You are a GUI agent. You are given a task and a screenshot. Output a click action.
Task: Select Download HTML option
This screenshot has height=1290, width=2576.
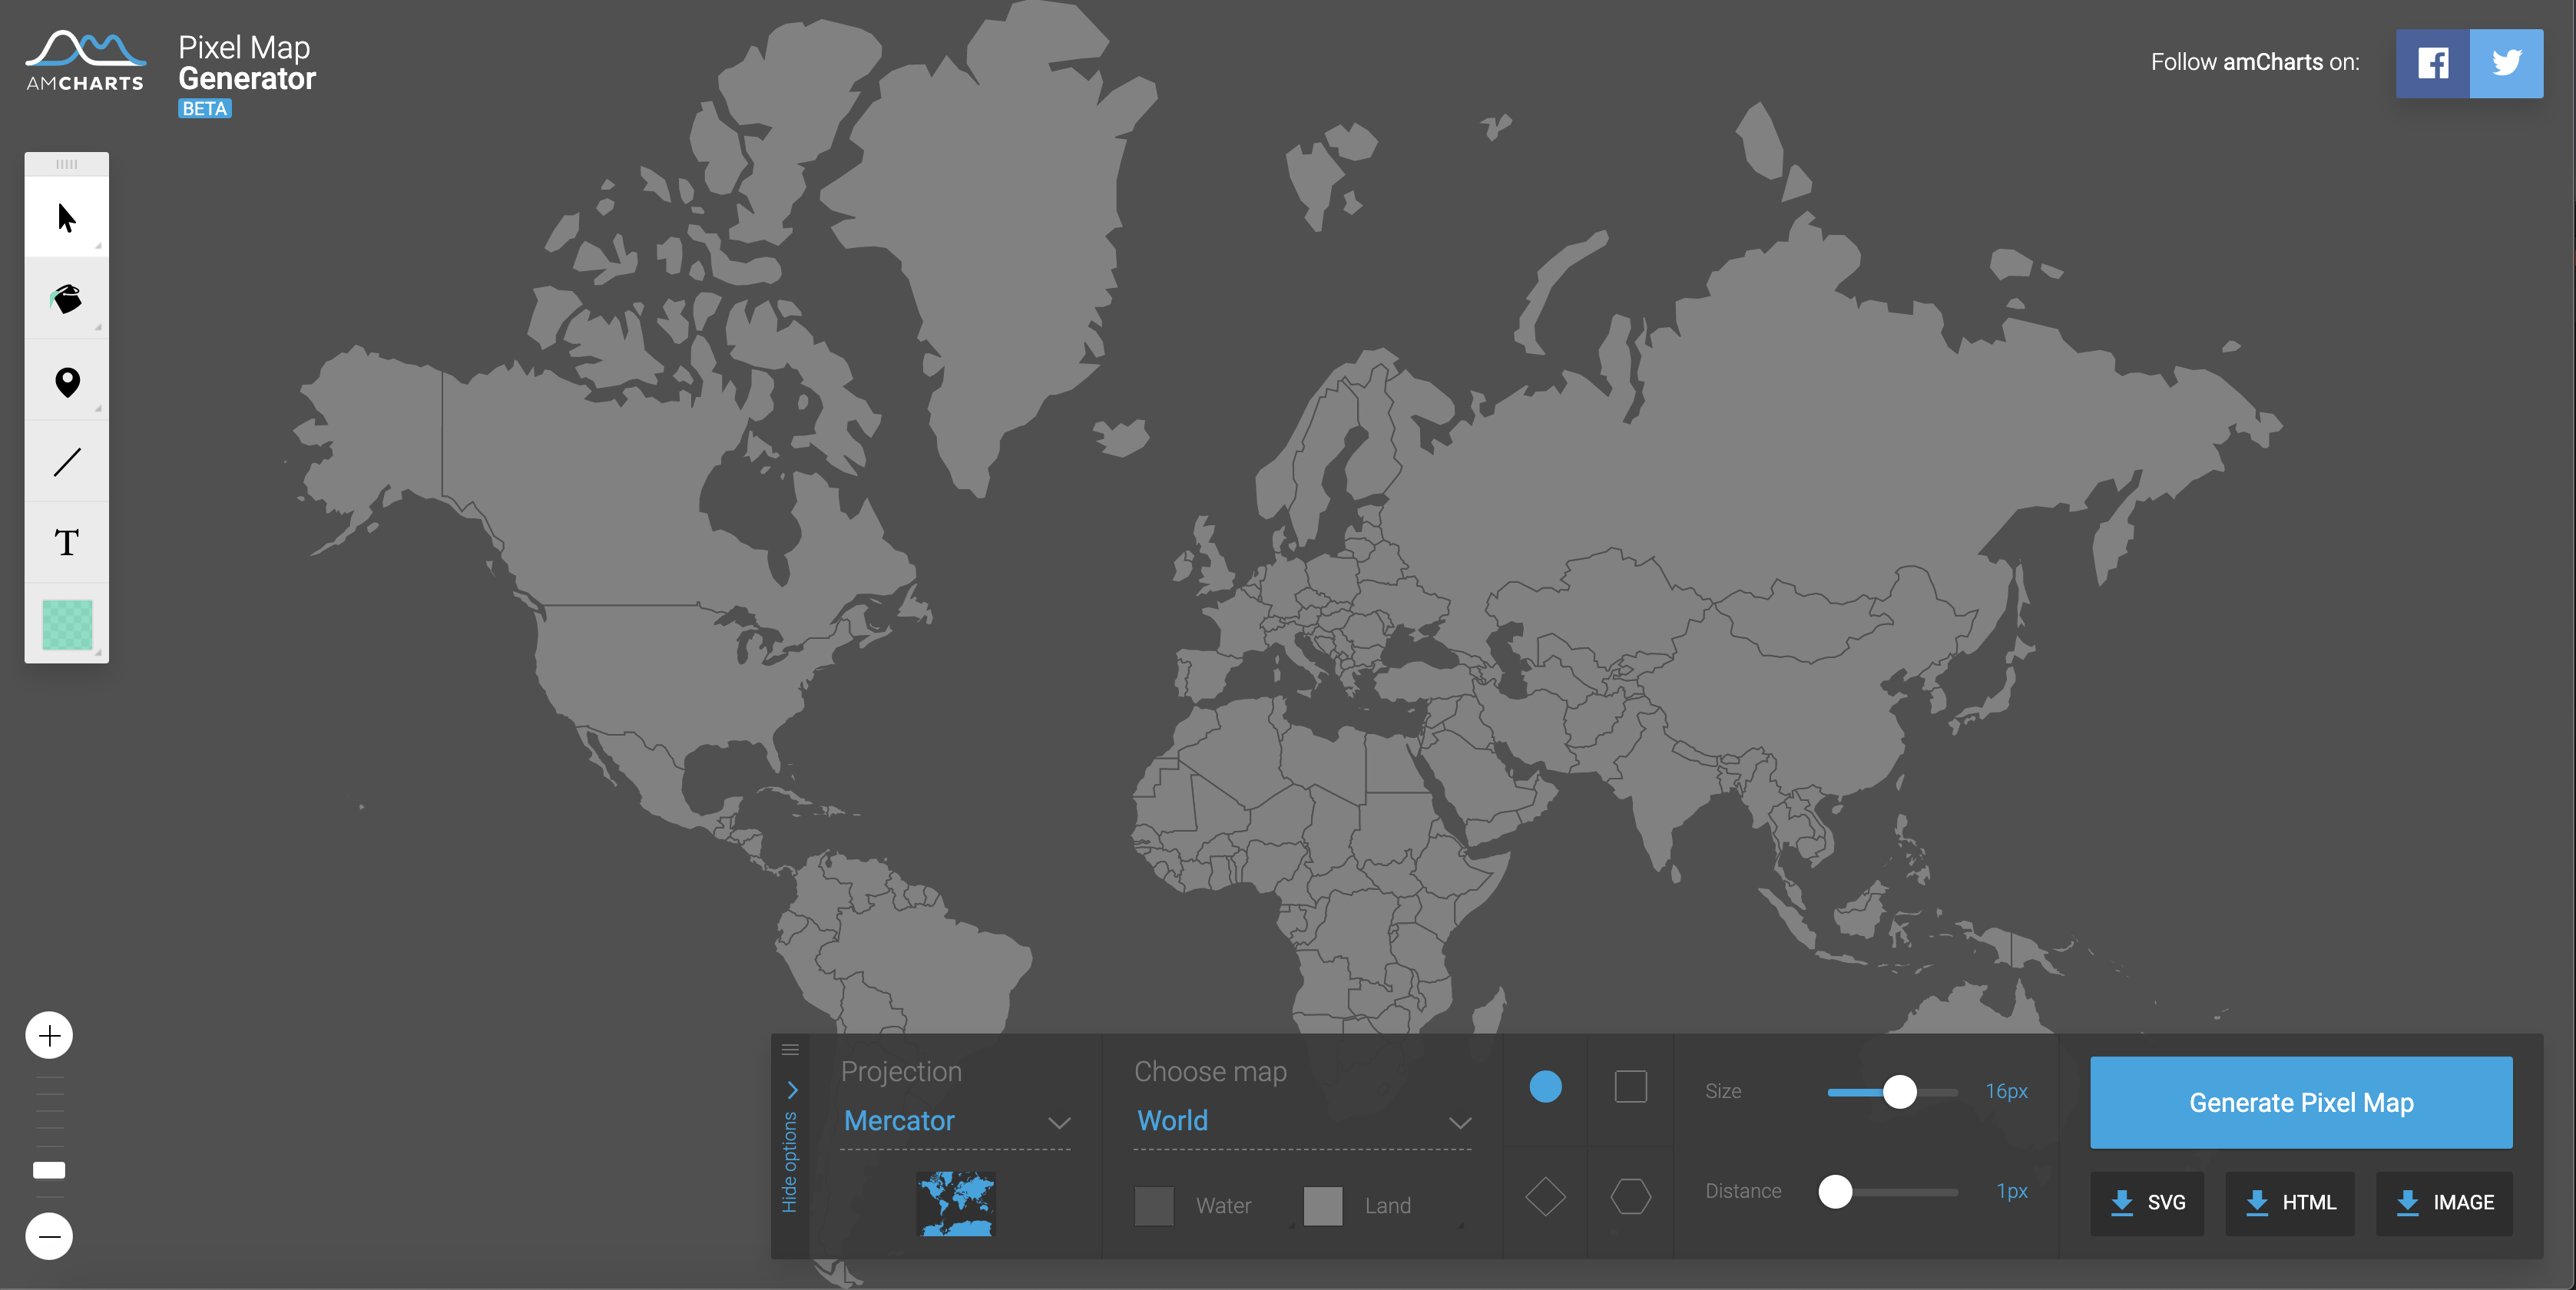pos(2295,1202)
